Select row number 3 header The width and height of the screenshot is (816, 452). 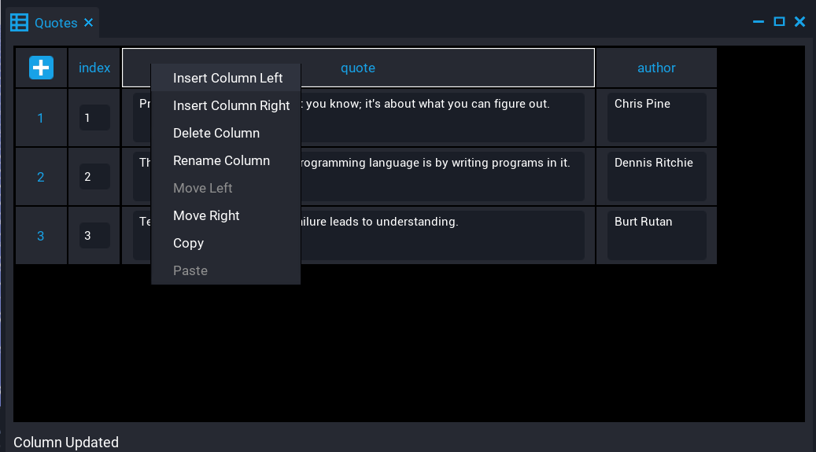point(41,236)
